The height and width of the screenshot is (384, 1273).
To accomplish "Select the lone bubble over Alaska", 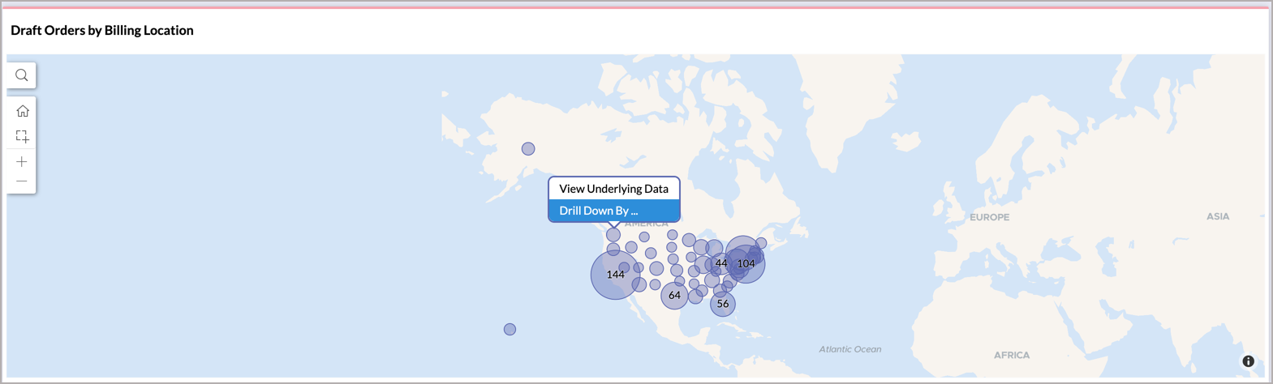I will 528,149.
